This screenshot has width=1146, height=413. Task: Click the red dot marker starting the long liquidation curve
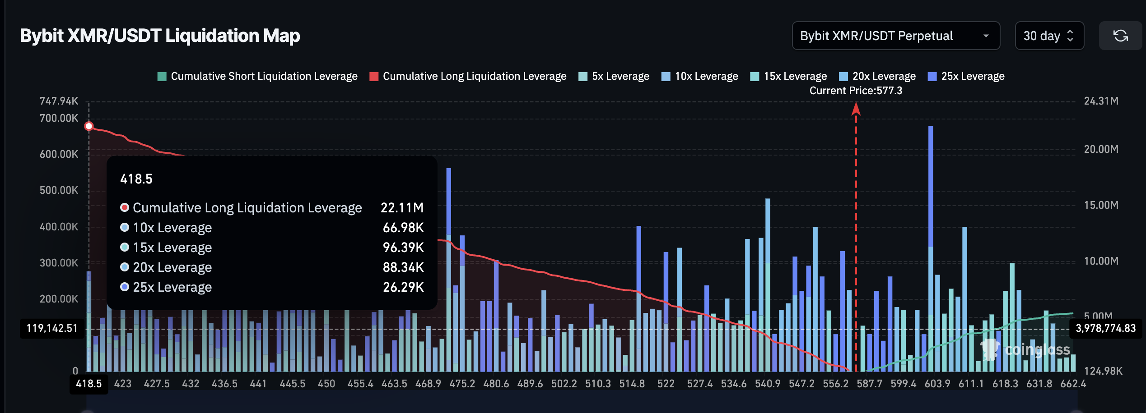pyautogui.click(x=89, y=127)
